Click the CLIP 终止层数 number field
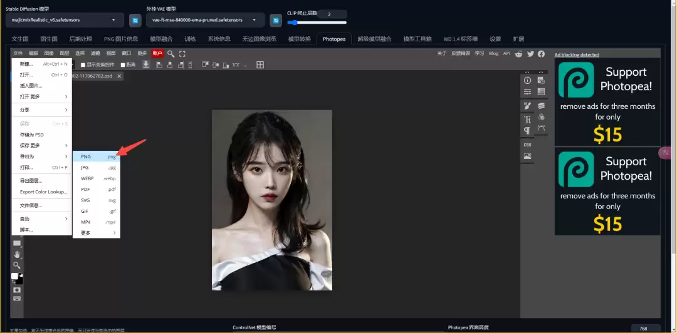 click(x=332, y=14)
